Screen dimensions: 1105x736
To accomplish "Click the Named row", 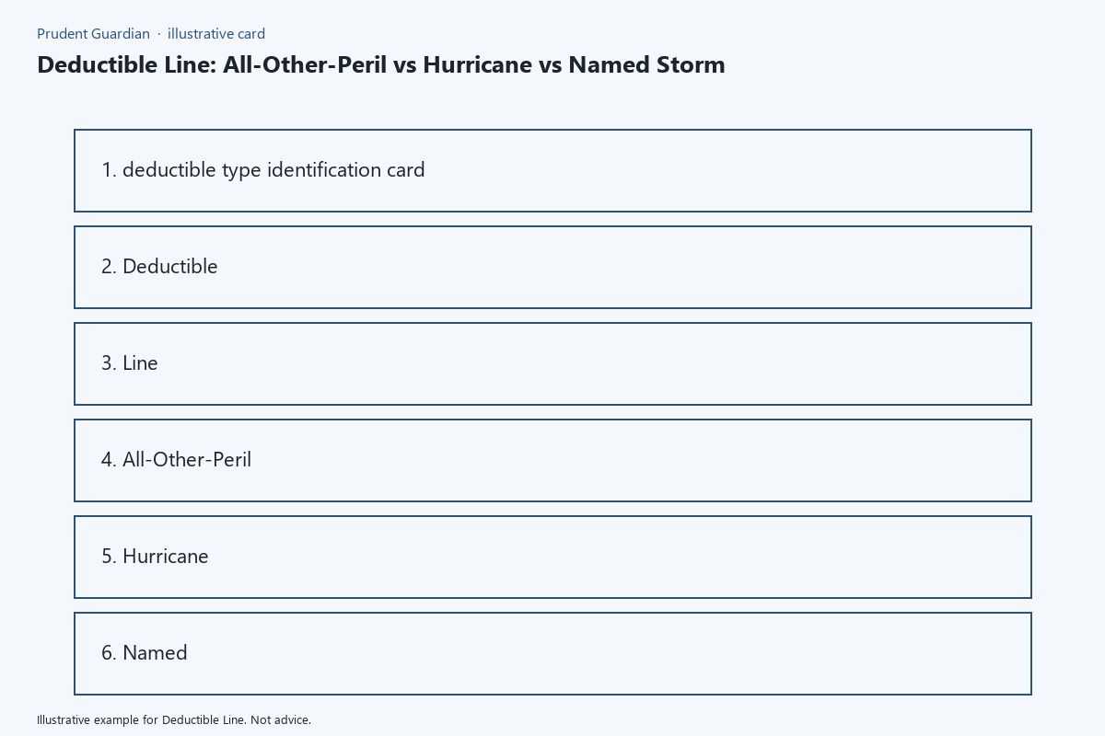I will [x=552, y=653].
